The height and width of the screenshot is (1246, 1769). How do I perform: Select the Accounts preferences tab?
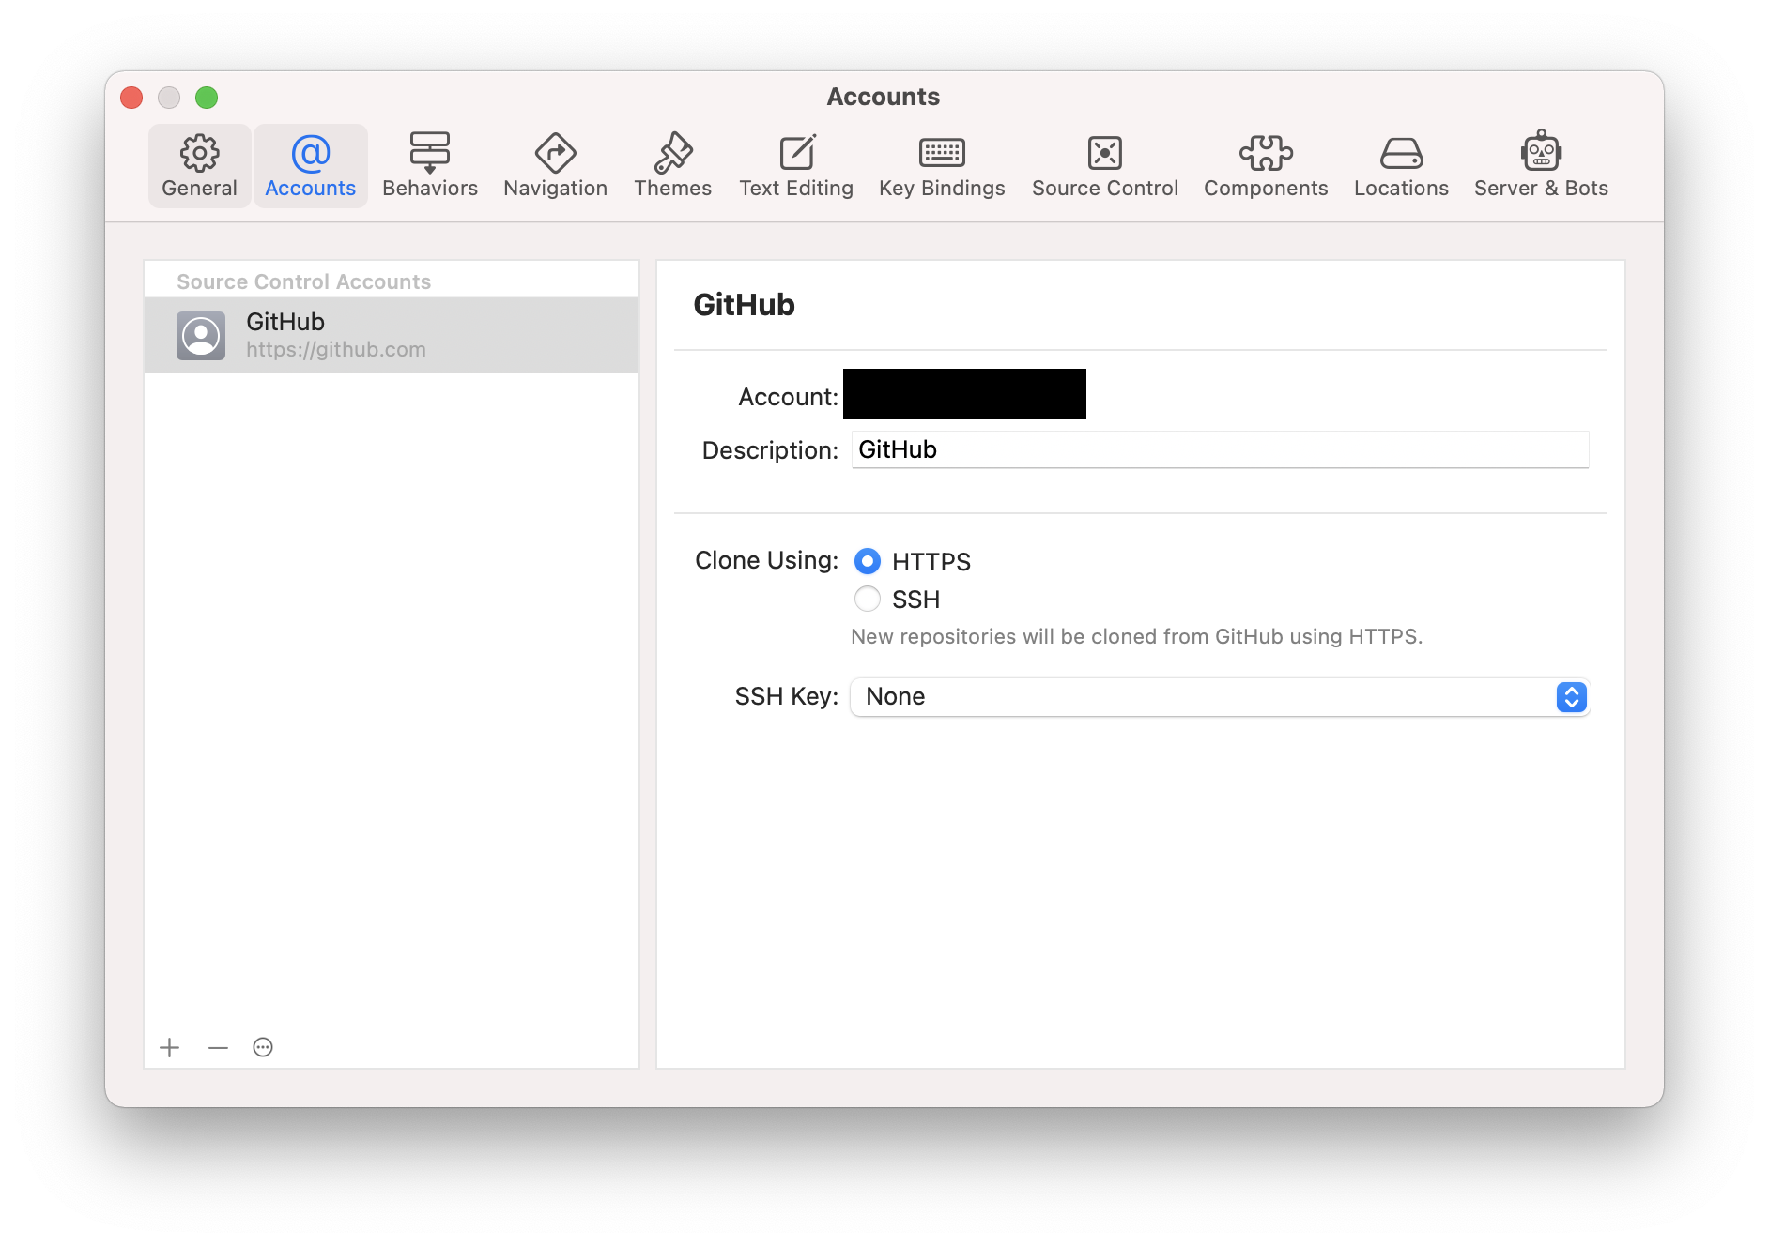tap(310, 165)
